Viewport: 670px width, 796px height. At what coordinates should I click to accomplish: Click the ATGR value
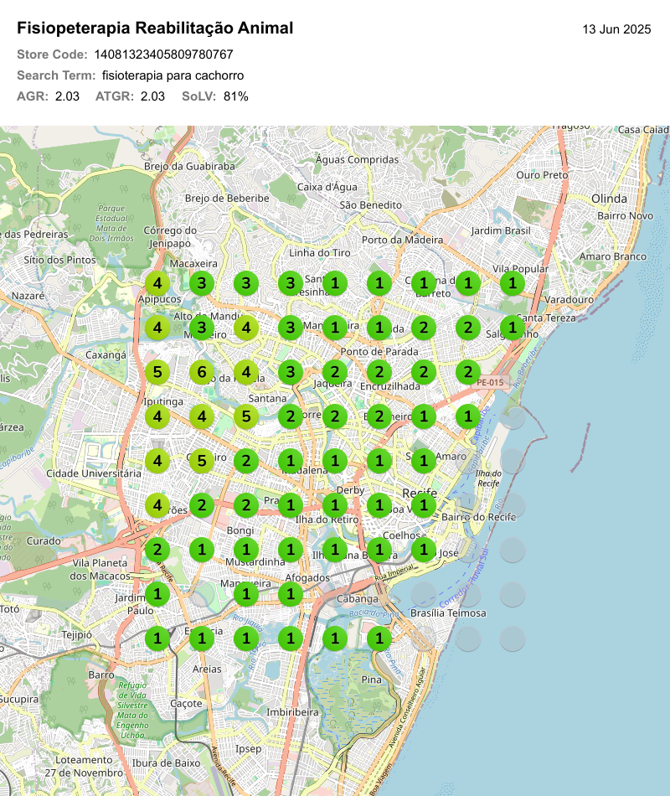pos(152,96)
